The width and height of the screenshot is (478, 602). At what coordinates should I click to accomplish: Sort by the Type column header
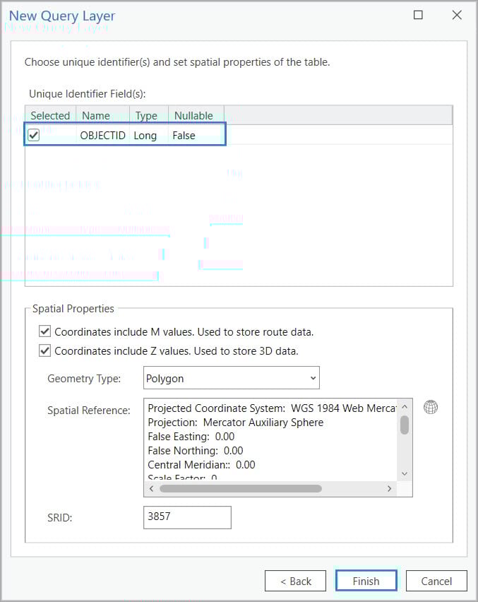pyautogui.click(x=146, y=115)
